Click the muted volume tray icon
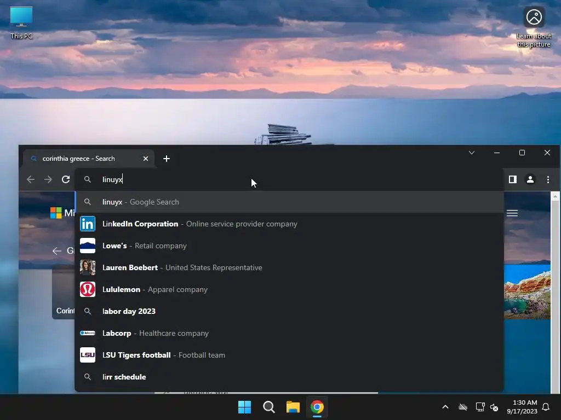Viewport: 561px width, 420px height. 494,407
